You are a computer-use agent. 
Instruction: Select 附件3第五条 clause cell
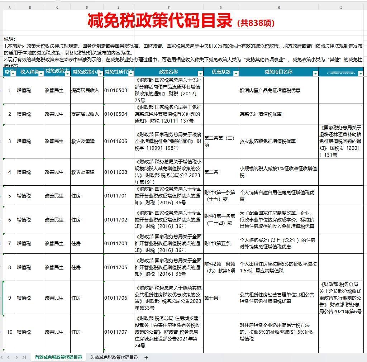(221, 243)
